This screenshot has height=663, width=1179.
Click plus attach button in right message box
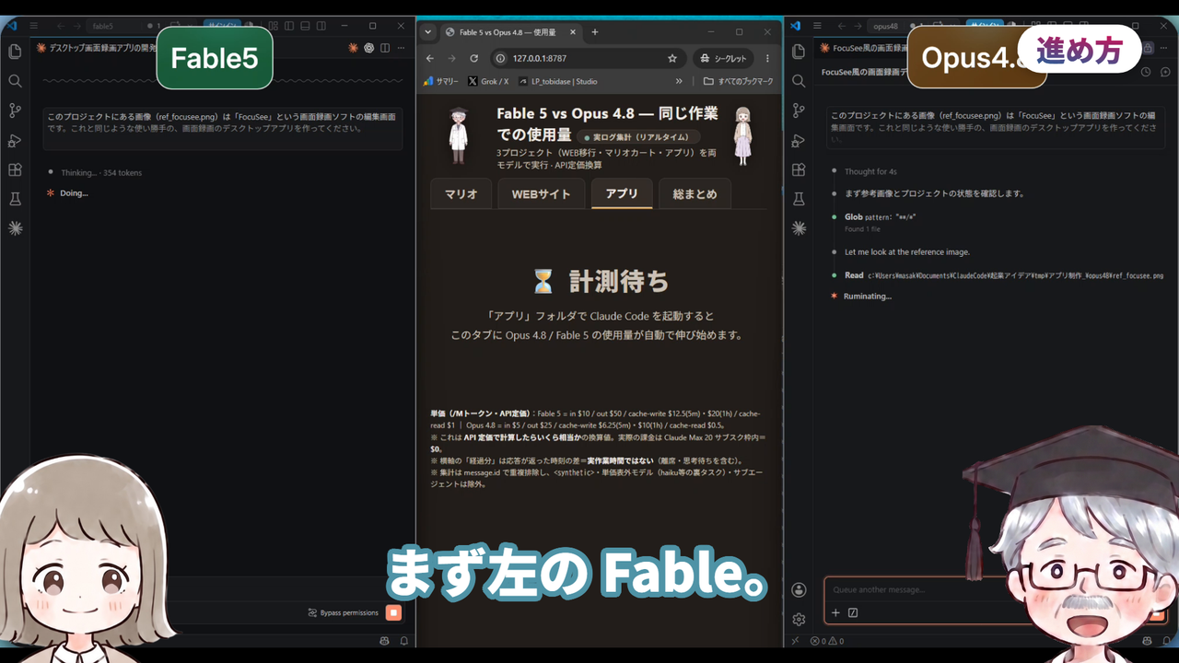[x=835, y=612]
